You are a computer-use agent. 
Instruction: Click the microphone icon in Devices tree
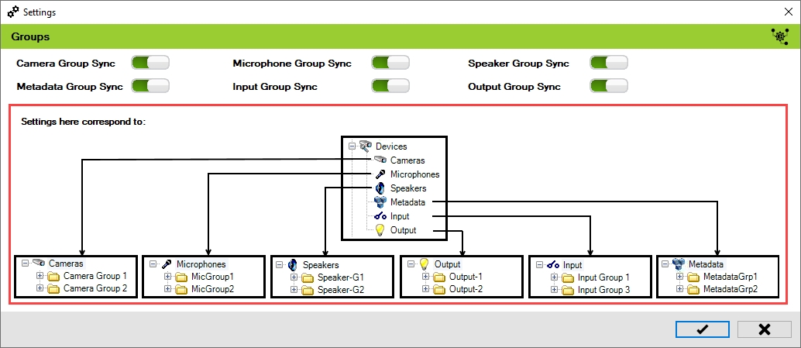(x=380, y=174)
